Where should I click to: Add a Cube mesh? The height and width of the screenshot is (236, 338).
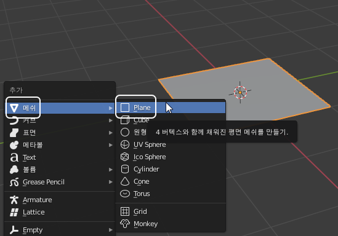tap(171, 120)
